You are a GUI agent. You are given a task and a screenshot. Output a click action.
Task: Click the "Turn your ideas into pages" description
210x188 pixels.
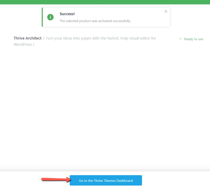tap(78, 38)
